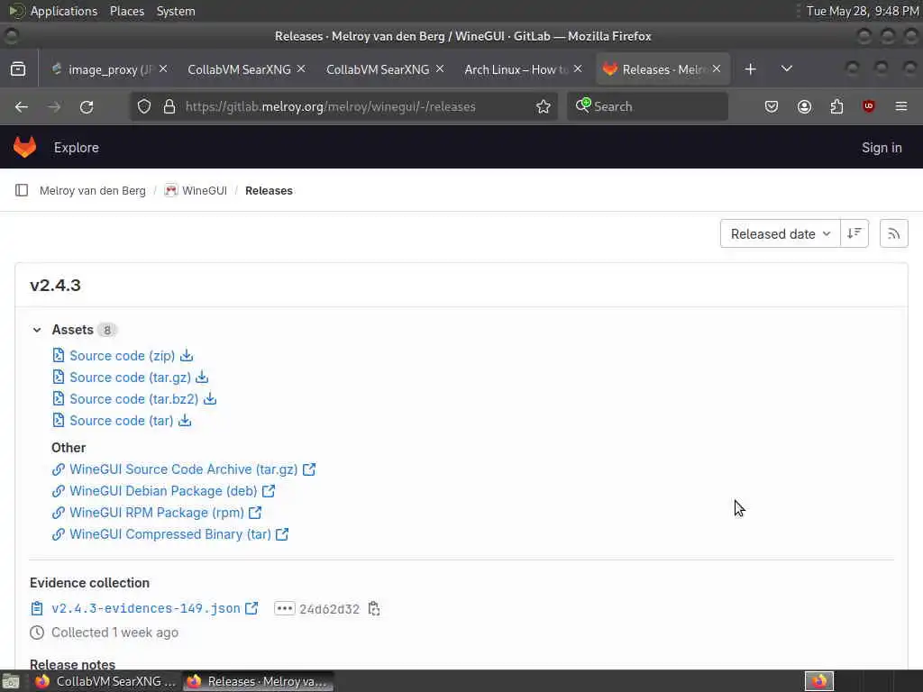Download Source code (zip) arrow icon
The width and height of the screenshot is (923, 692).
coord(187,355)
